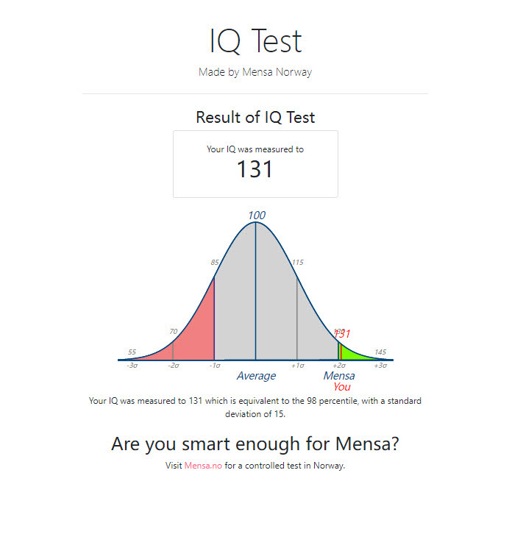Click the 100 label atop the bell curve
This screenshot has height=548, width=523.
pyautogui.click(x=257, y=216)
